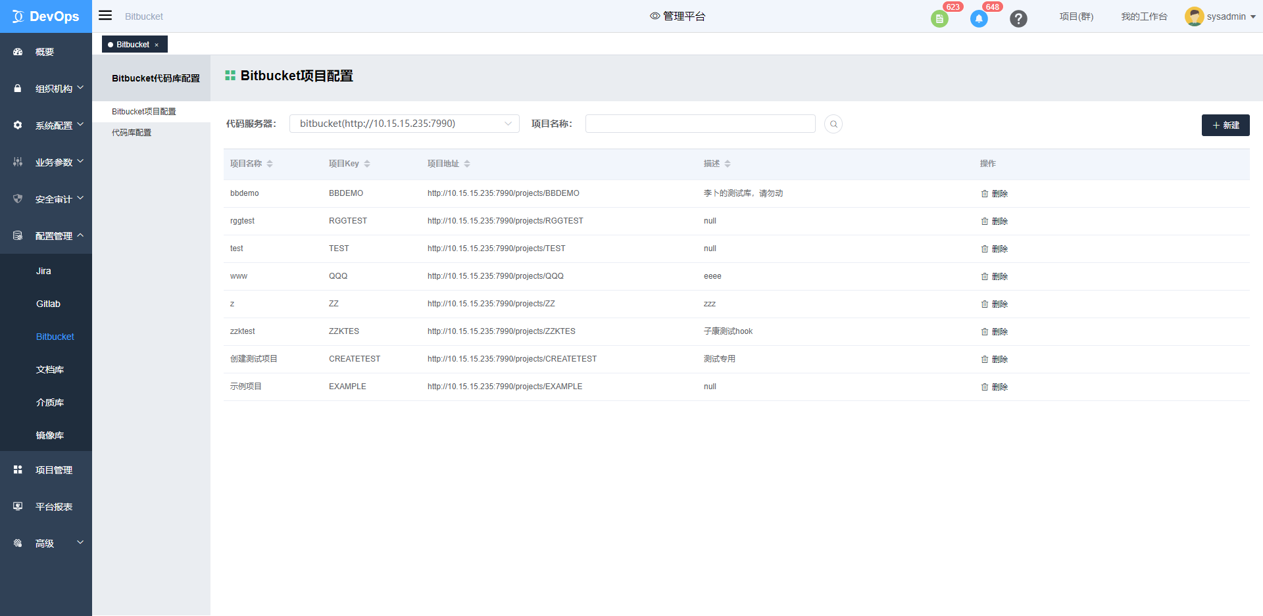Delete the z project row
Screen dimensions: 1263x616
(994, 304)
